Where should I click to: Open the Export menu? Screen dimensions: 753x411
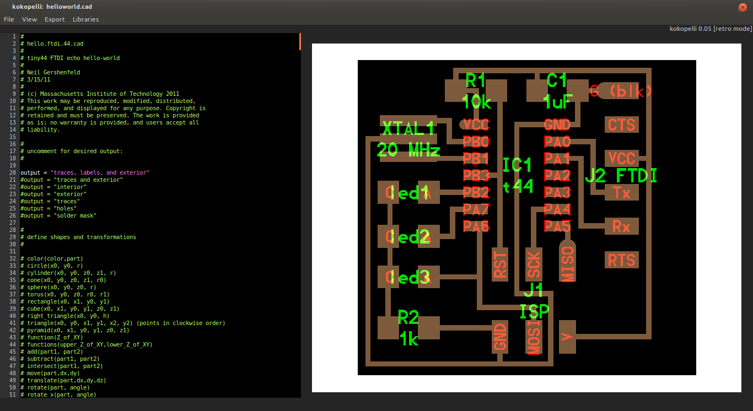[55, 19]
